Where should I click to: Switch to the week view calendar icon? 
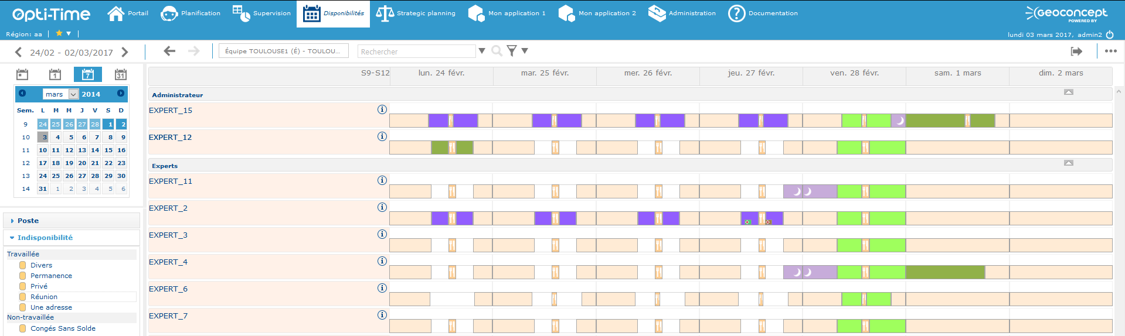(x=87, y=74)
